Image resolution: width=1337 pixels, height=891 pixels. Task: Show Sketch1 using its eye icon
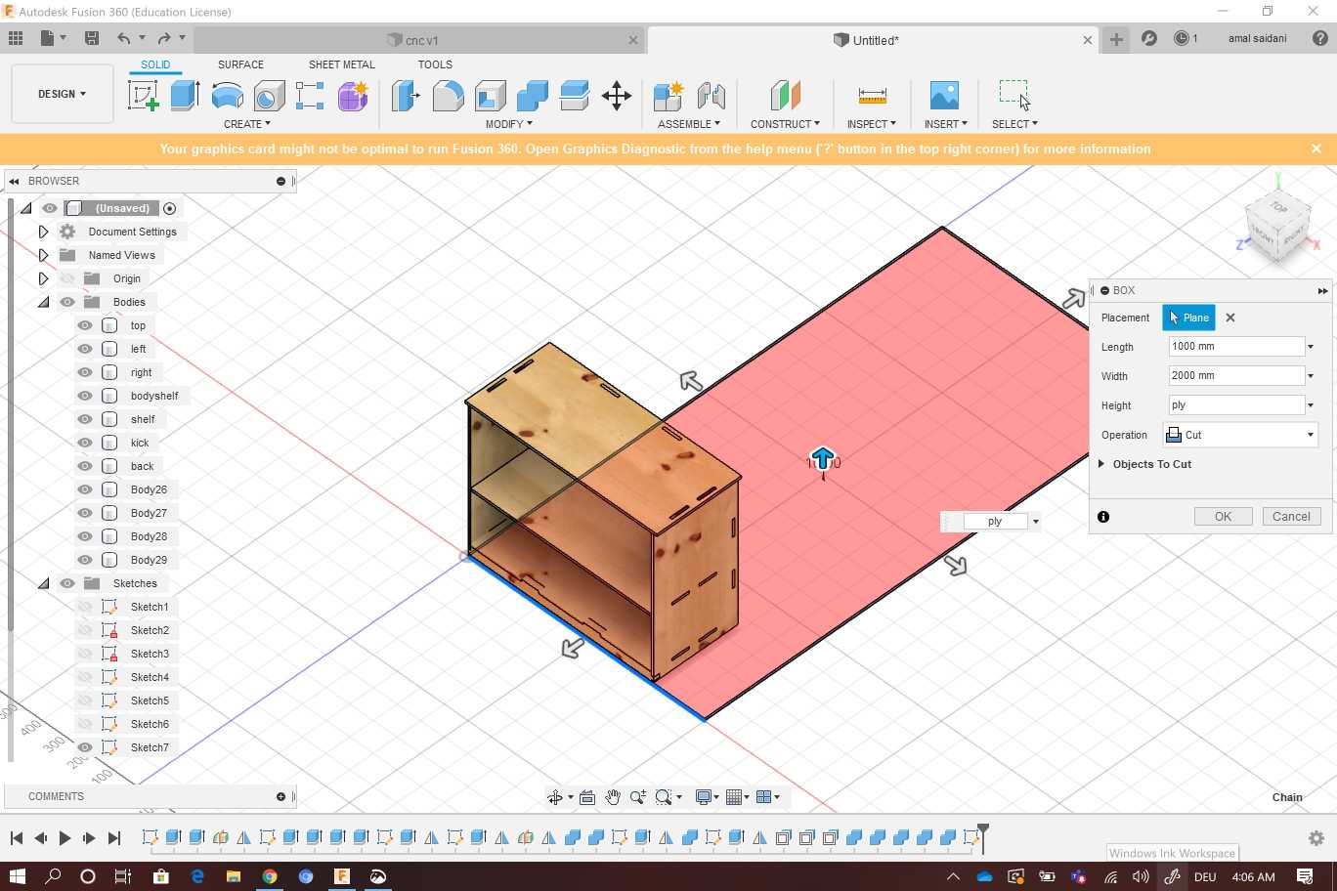(85, 607)
